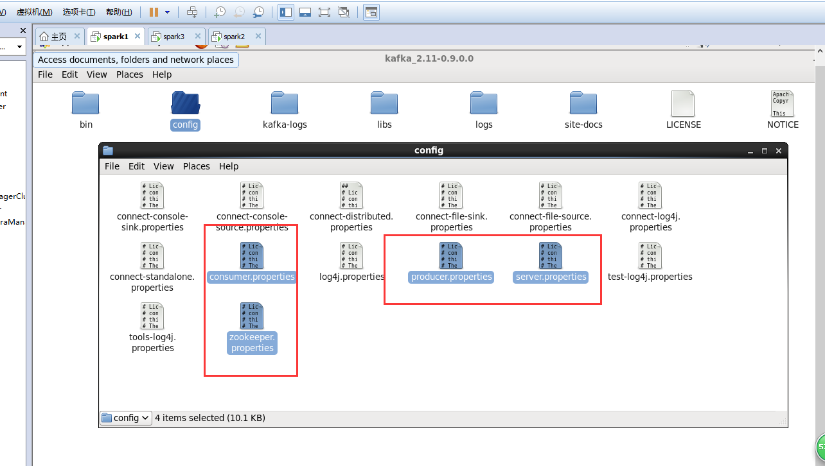Screen dimensions: 825x466
Task: Select the config folder in kafka window
Action: [x=185, y=103]
